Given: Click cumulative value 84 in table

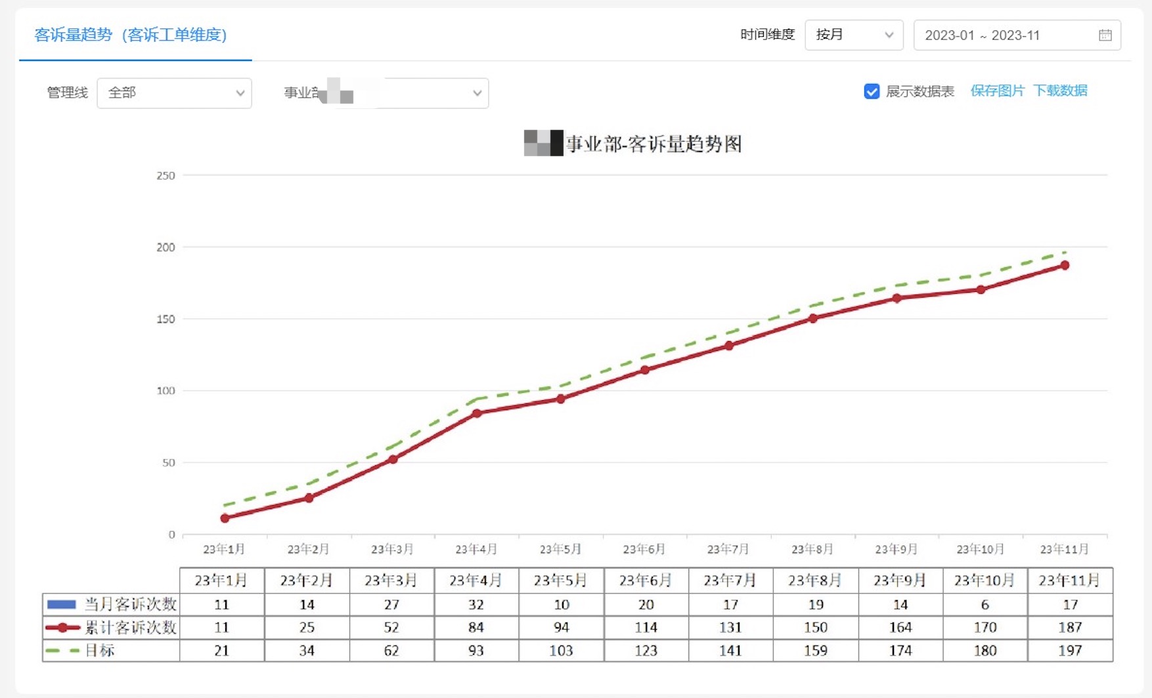Looking at the screenshot, I should coord(476,628).
